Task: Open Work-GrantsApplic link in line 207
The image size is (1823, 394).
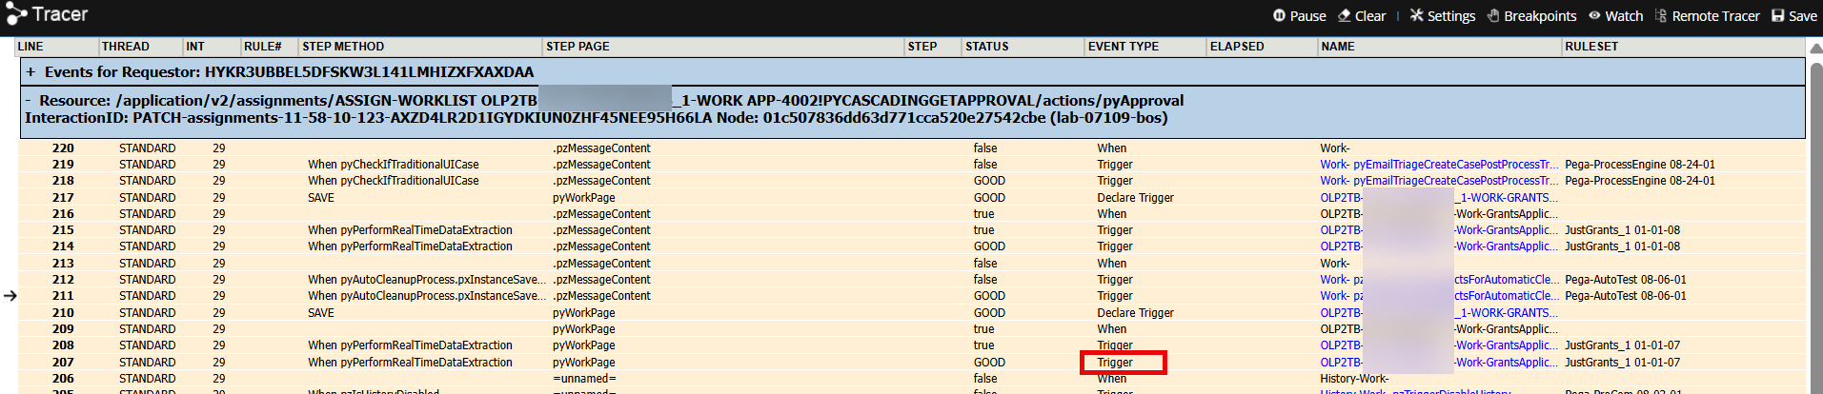Action: coord(1439,363)
